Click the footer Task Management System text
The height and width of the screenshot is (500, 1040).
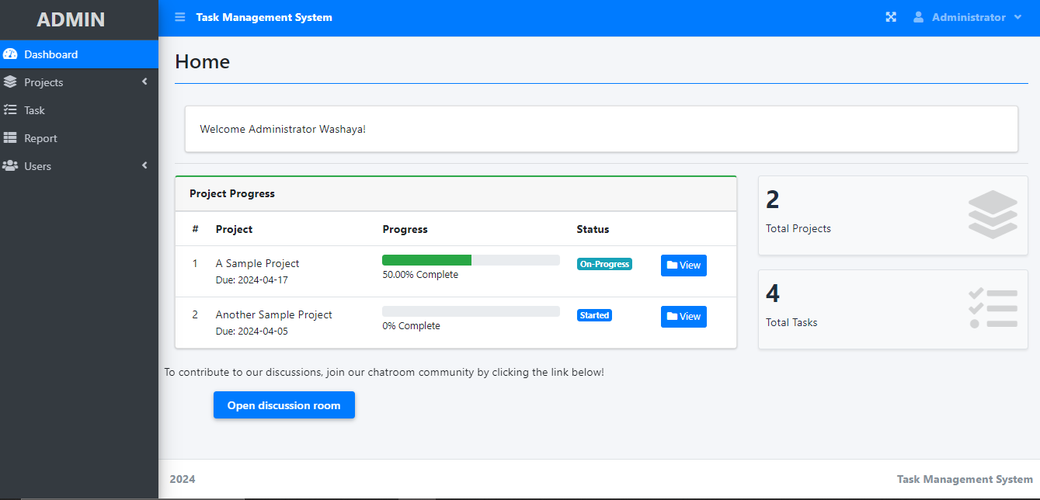[x=965, y=479]
